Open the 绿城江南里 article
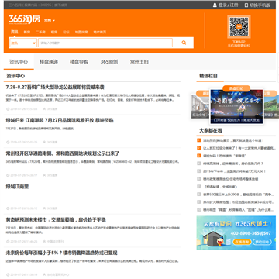This screenshot has width=279, height=279. click(17, 187)
